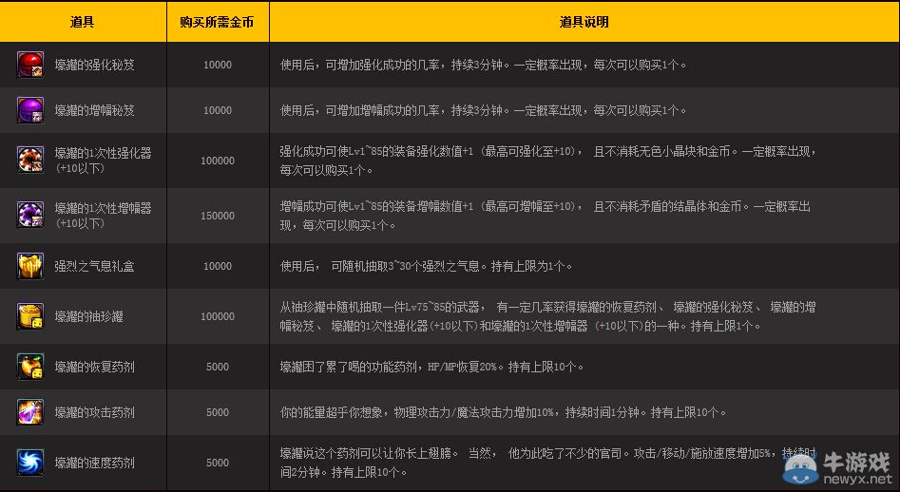Click the 道具 column header
This screenshot has height=492, width=900.
pyautogui.click(x=82, y=22)
